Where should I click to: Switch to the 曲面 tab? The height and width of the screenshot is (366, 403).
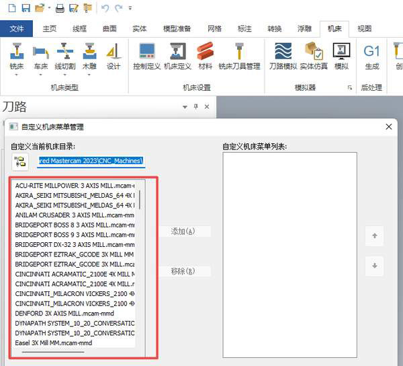pyautogui.click(x=109, y=28)
